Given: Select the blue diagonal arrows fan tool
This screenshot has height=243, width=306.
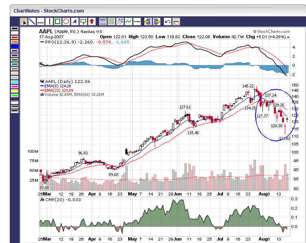Looking at the screenshot, I should click(120, 22).
